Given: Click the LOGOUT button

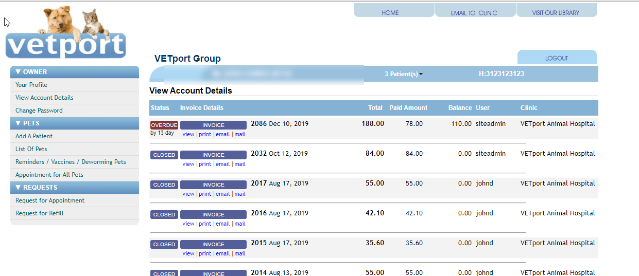Looking at the screenshot, I should pyautogui.click(x=557, y=58).
